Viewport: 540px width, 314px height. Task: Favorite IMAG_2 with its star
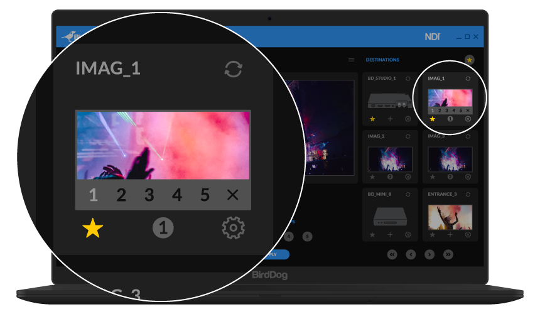[x=372, y=176]
